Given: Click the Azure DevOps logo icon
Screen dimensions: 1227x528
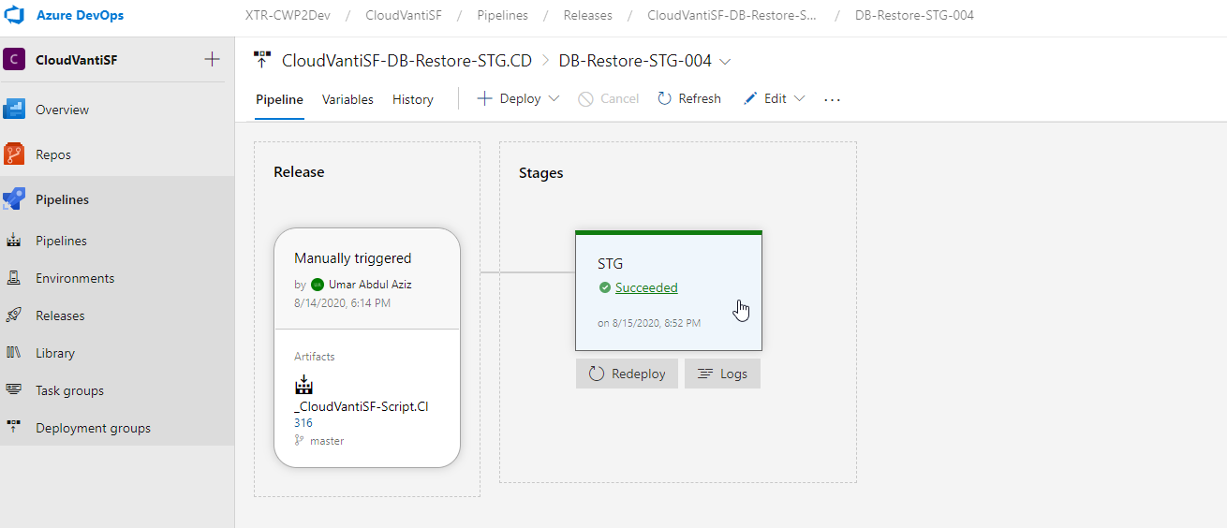Looking at the screenshot, I should click(16, 16).
